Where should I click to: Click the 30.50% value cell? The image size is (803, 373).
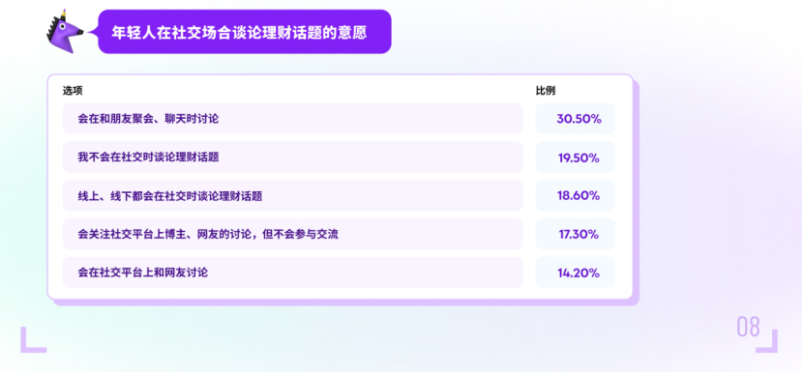click(575, 119)
